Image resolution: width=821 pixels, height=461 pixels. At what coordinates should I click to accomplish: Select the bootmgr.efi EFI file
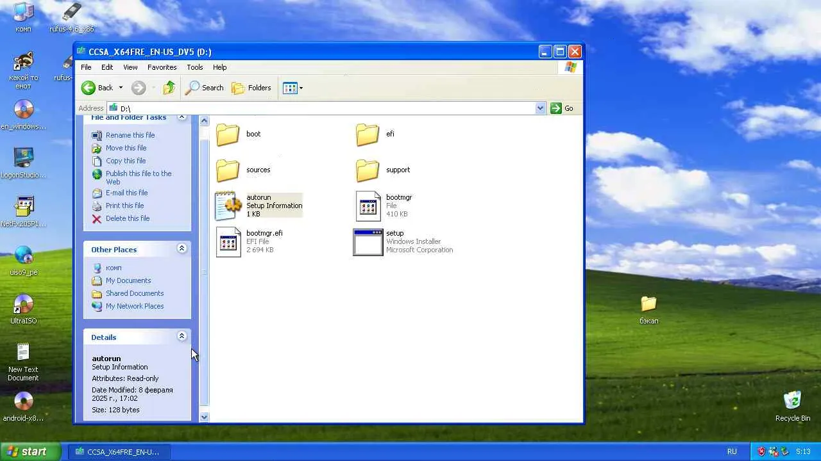click(x=249, y=241)
